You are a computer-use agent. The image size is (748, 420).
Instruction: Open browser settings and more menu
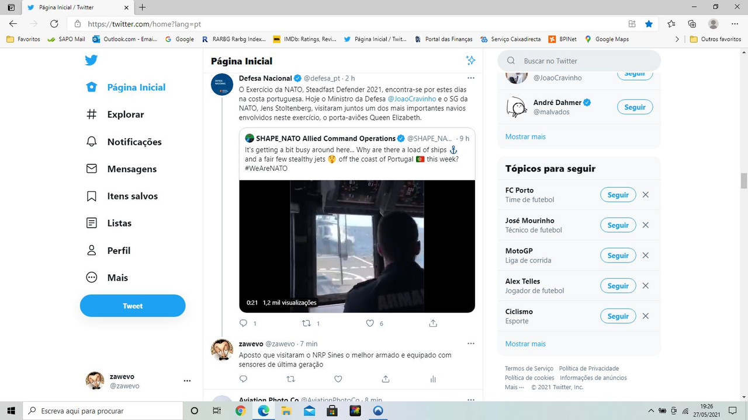click(x=735, y=24)
